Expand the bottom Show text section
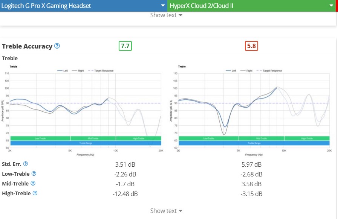This screenshot has height=219, width=338. coord(166,211)
